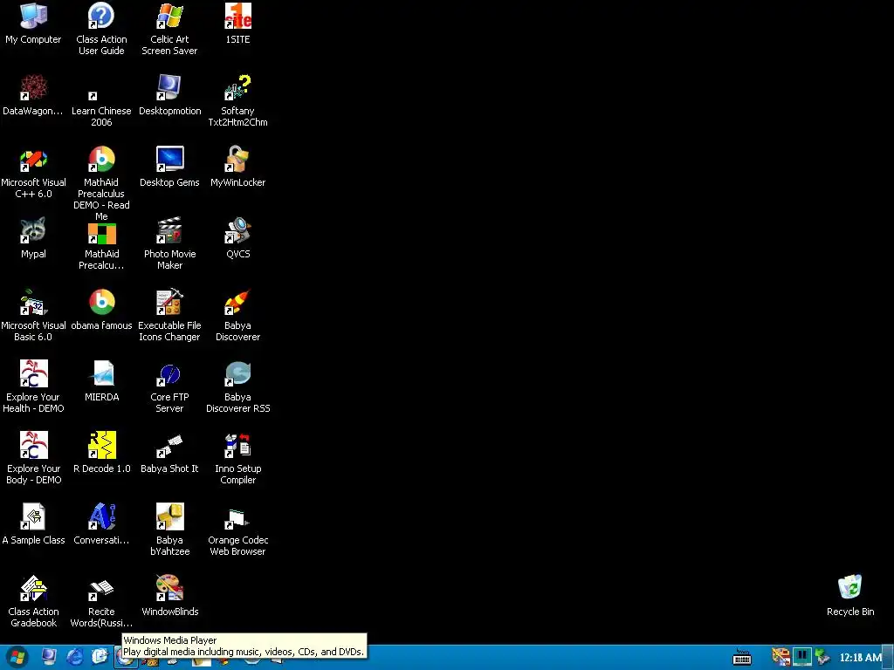
Task: Open the Inno Setup Compiler shortcut
Action: 237,446
